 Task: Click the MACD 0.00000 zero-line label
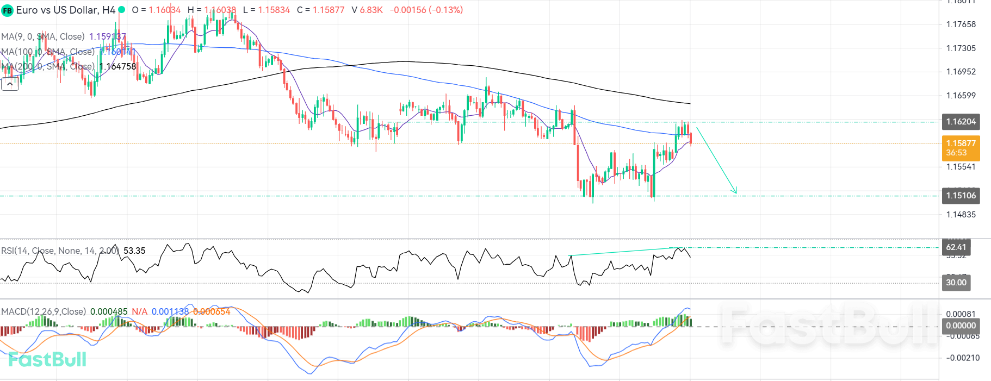tap(961, 326)
